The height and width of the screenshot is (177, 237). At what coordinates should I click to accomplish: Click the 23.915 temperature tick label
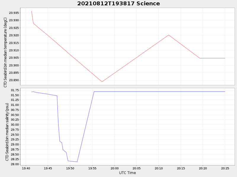point(14,43)
